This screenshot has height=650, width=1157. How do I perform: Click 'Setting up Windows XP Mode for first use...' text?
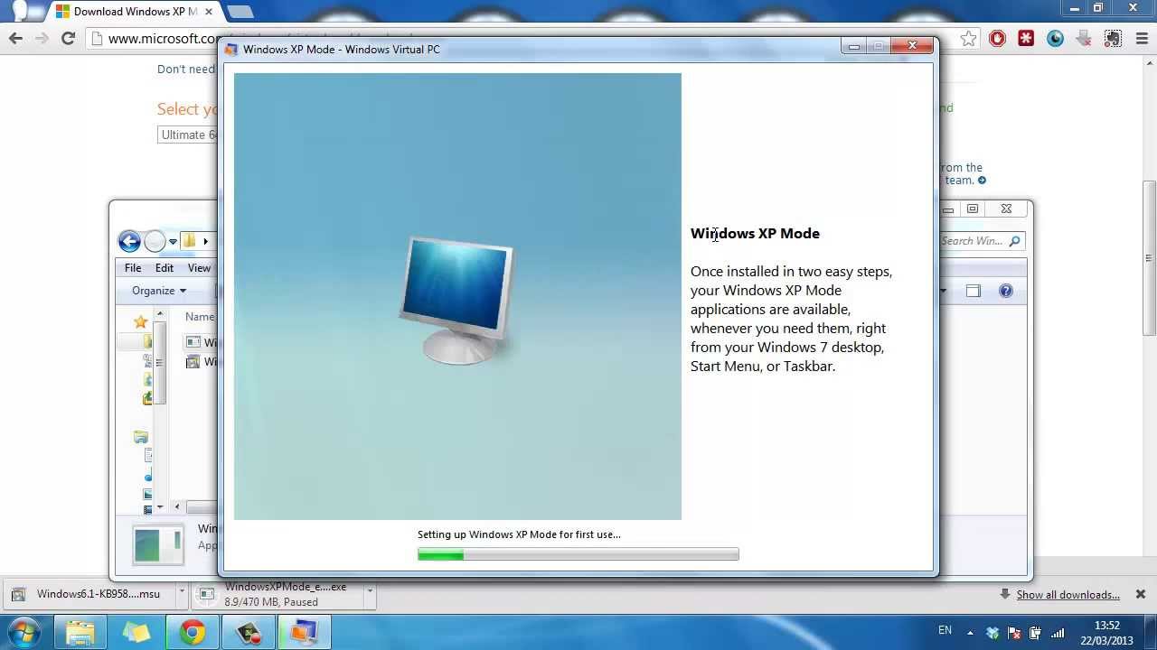coord(519,534)
